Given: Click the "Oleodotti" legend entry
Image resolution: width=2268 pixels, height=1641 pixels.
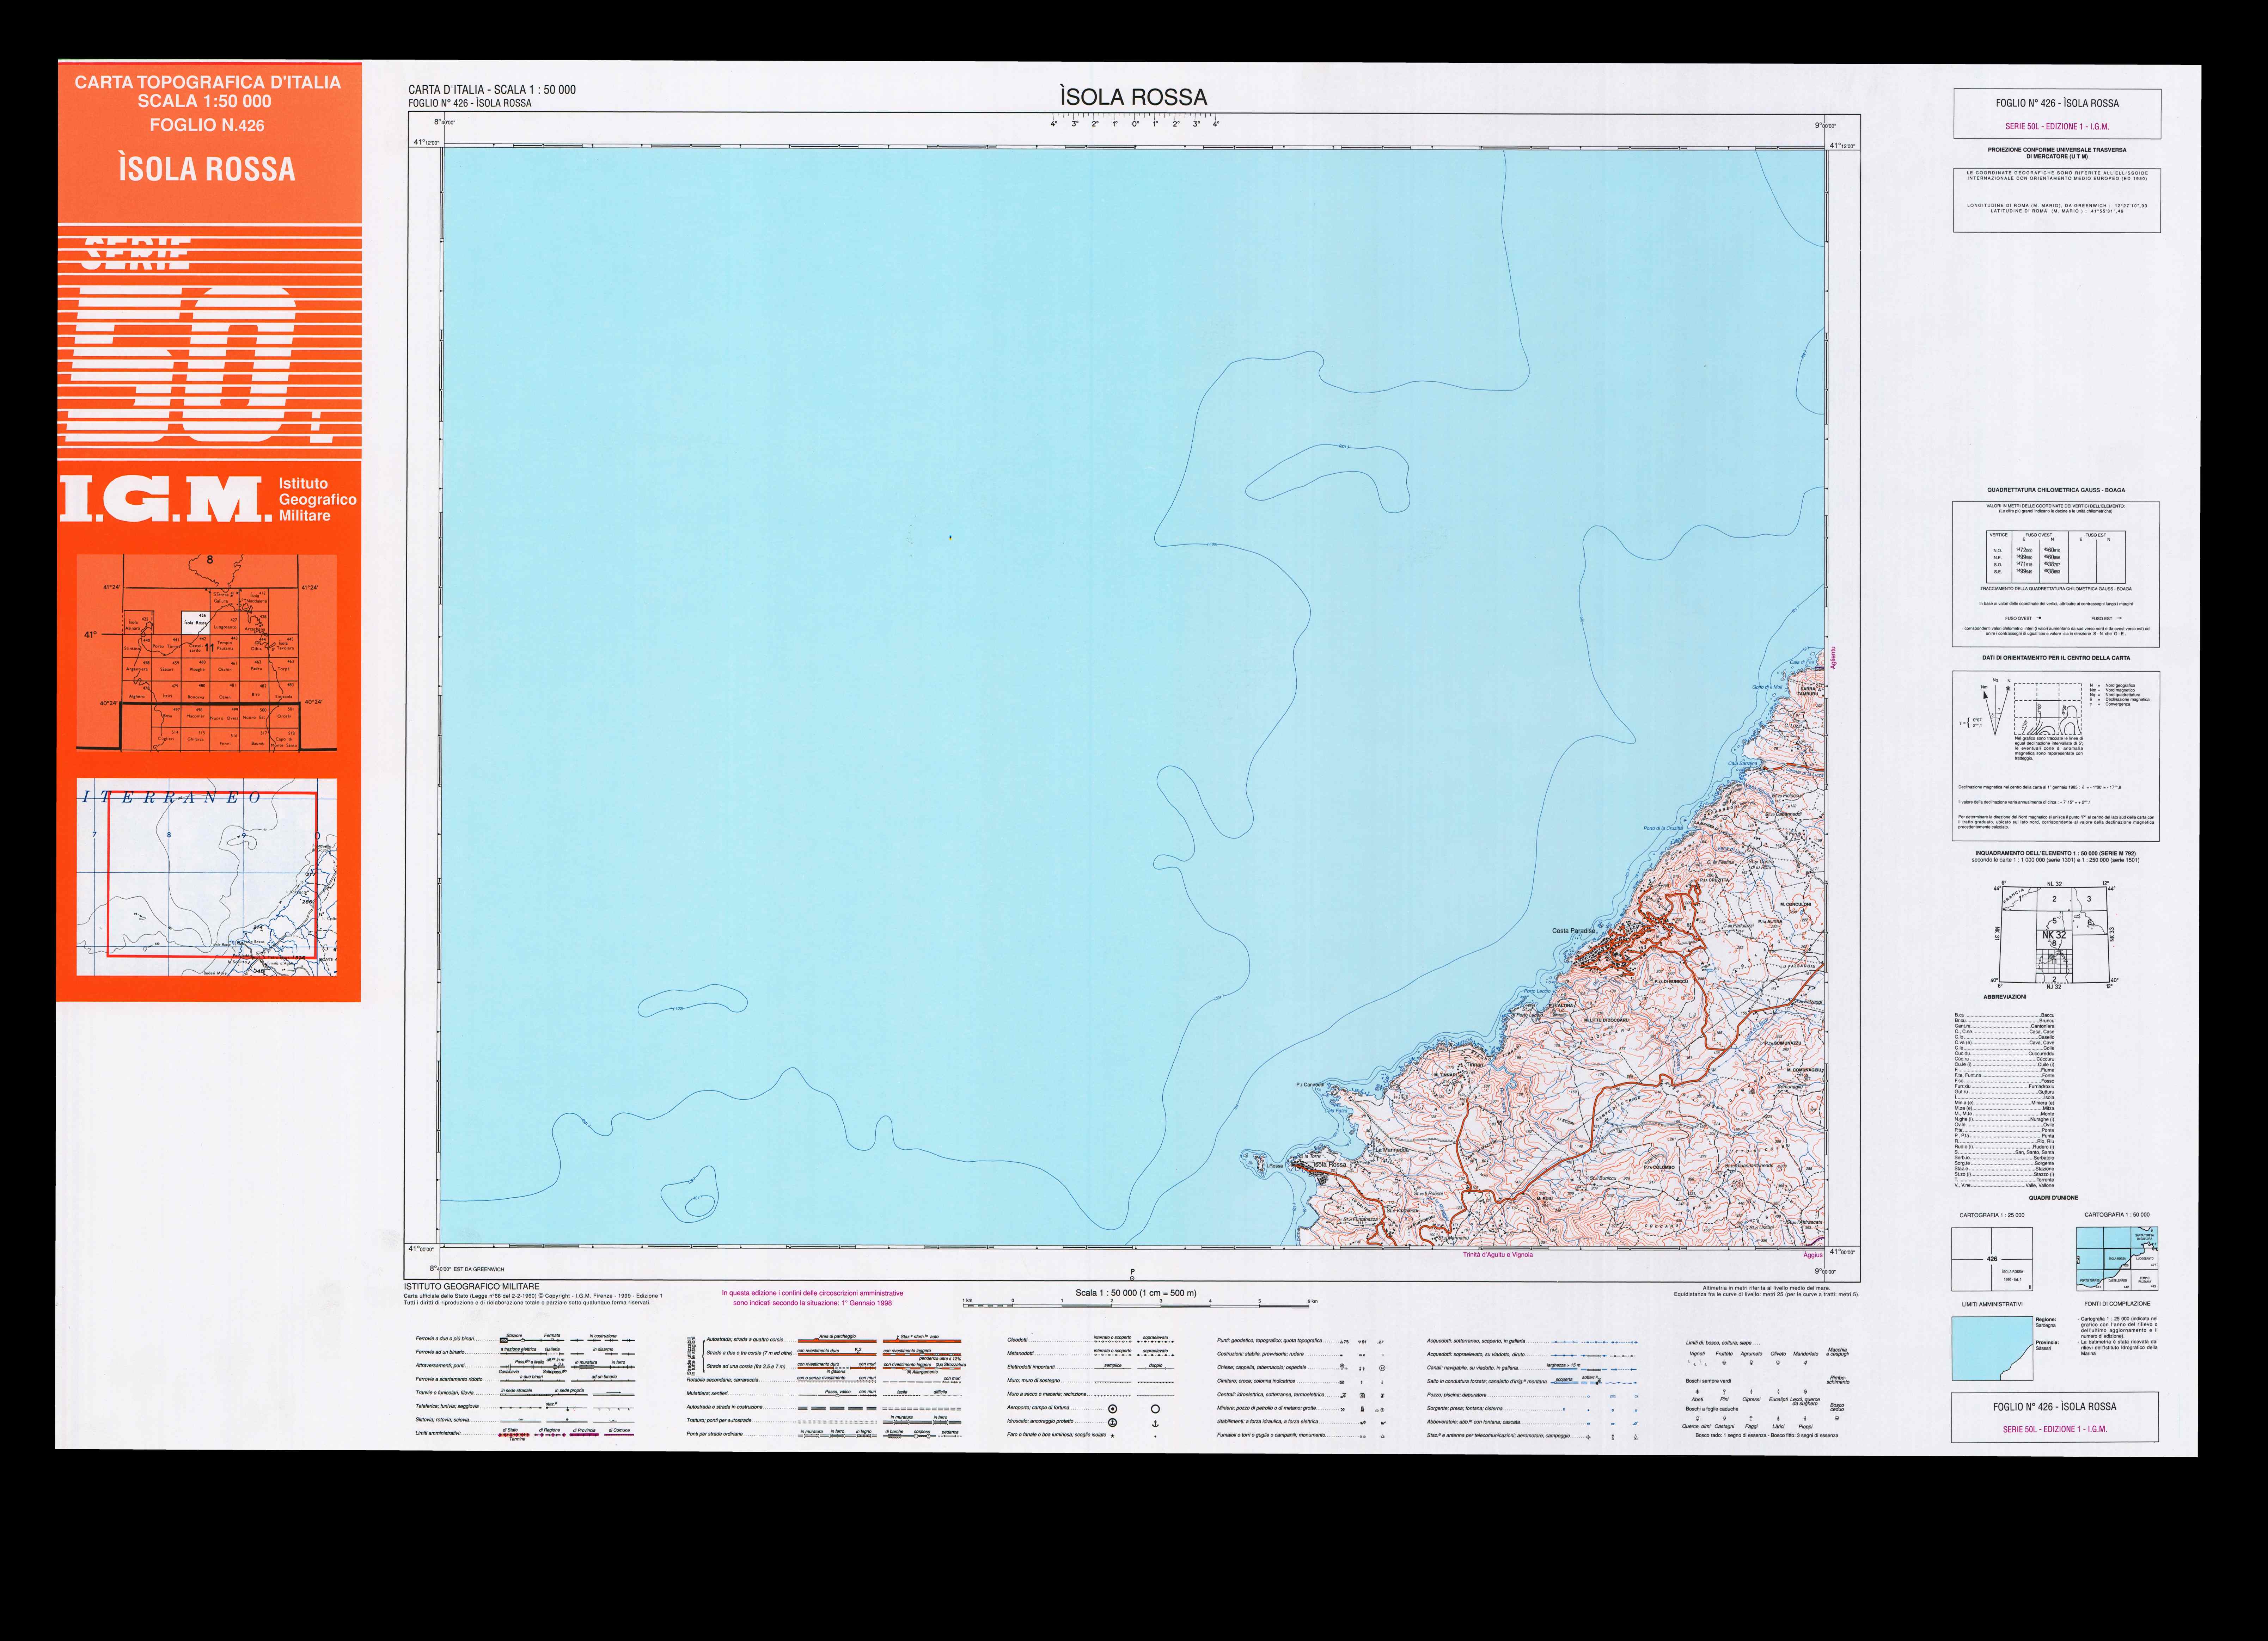Looking at the screenshot, I should 1017,1339.
